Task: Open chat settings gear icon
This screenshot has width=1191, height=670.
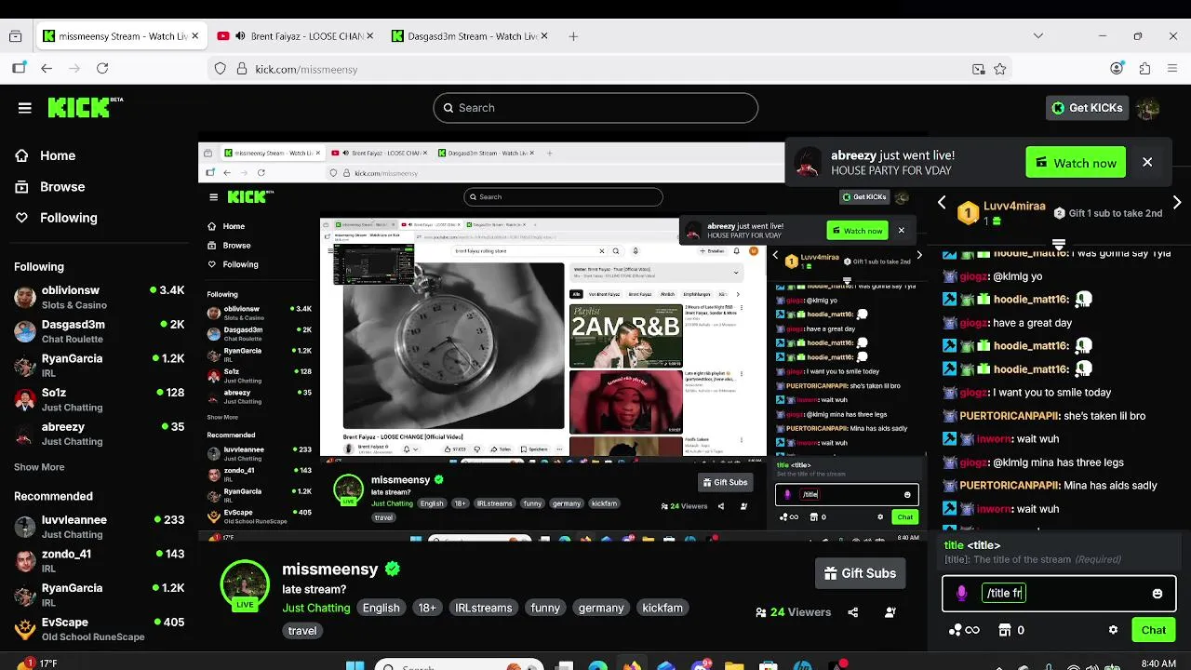Action: click(1113, 630)
